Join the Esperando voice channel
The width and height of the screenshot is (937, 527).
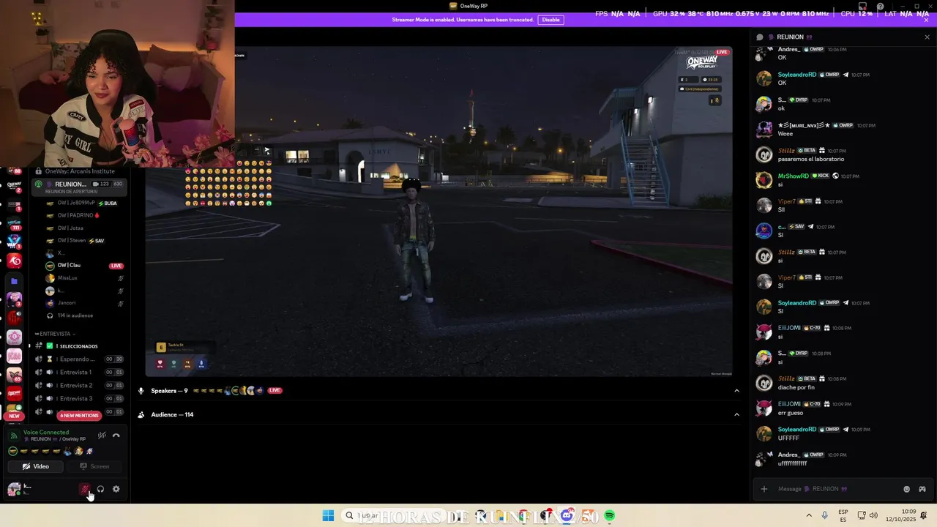tap(78, 359)
